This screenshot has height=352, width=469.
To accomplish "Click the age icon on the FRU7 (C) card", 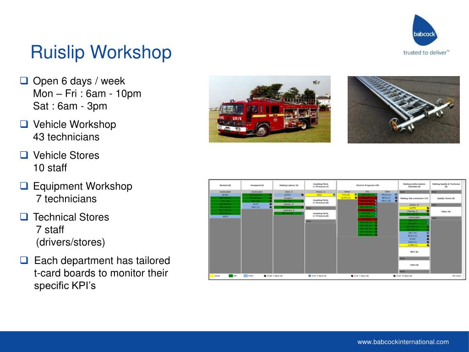I will [270, 207].
